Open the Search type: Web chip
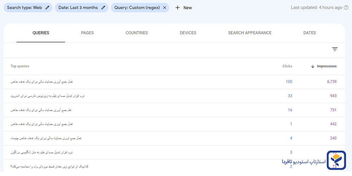The image size is (352, 176). [x=24, y=7]
